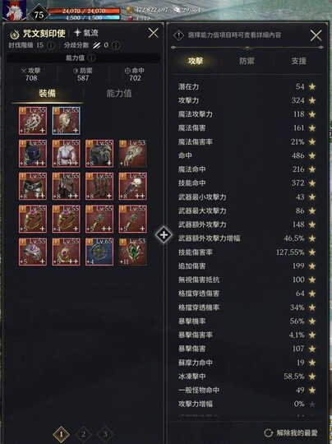Enable the grey favorite star for 攻擊力增幅

[312, 404]
